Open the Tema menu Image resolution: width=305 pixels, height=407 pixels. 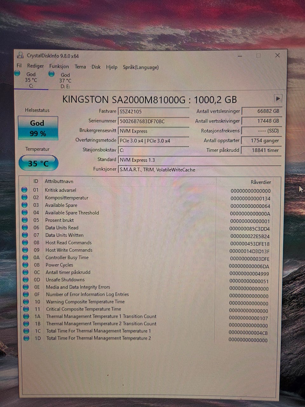80,66
